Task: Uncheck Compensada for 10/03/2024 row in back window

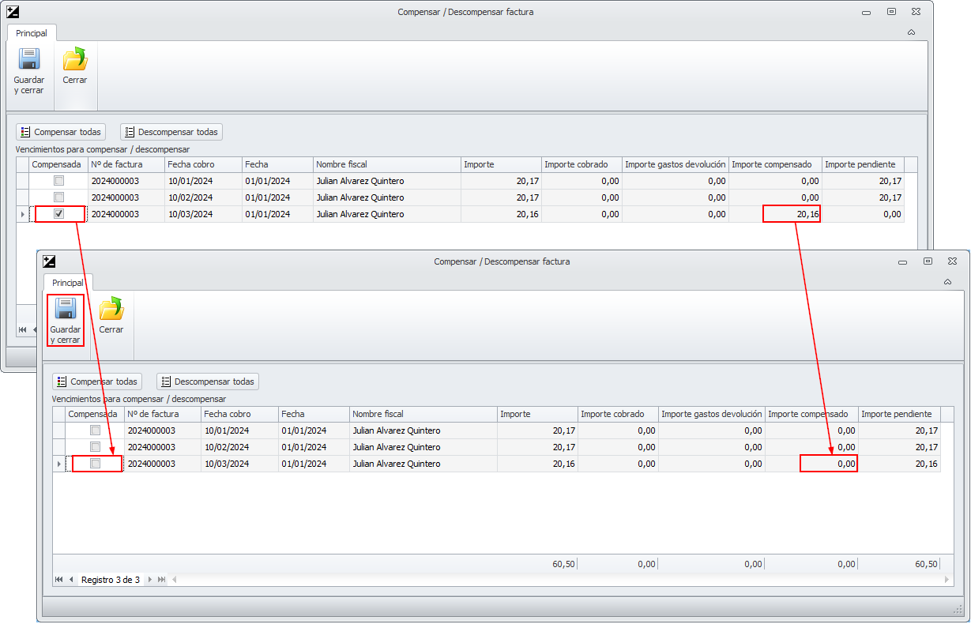Action: [59, 214]
